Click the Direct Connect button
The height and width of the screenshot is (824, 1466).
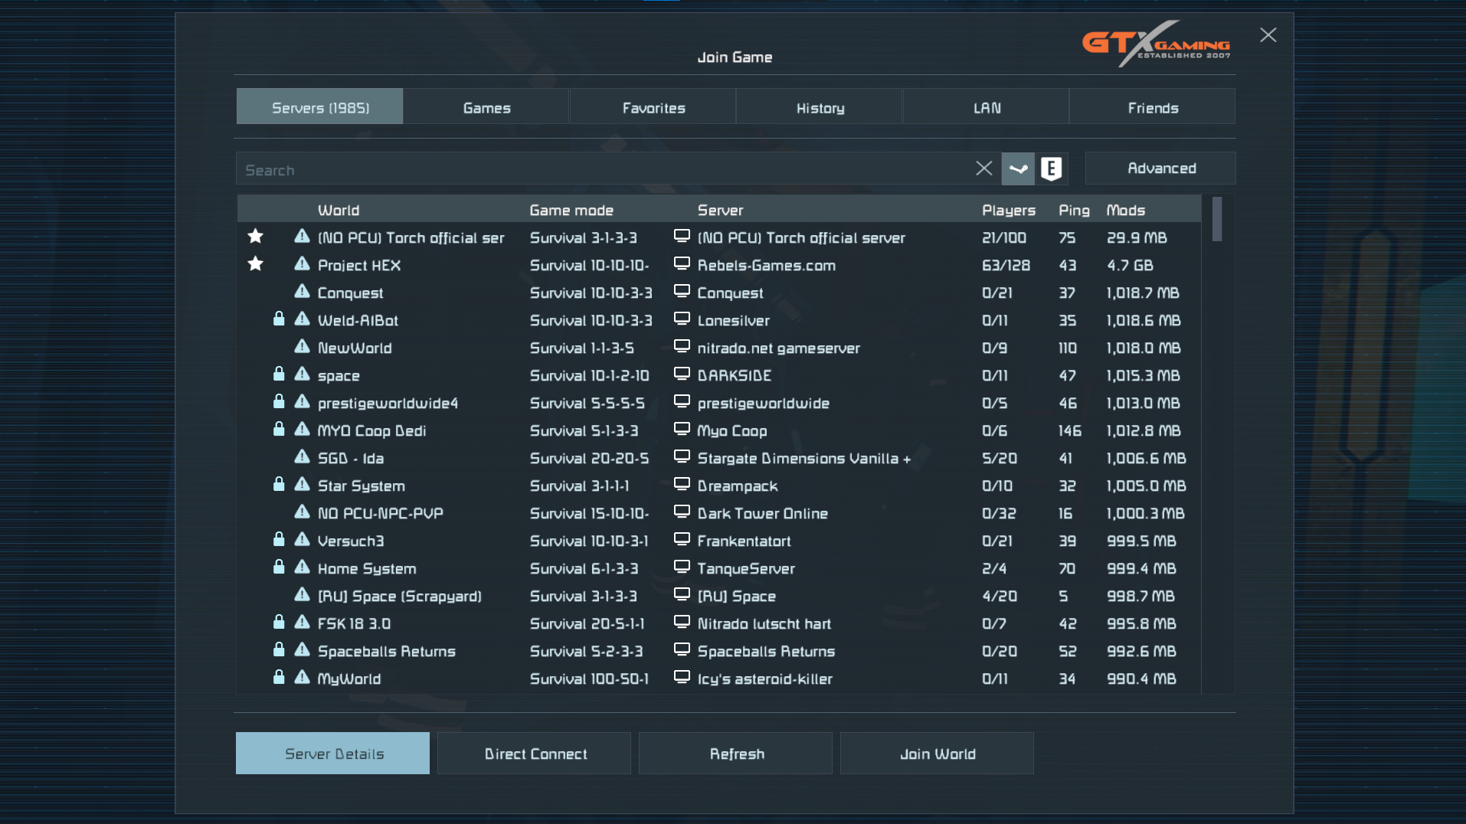(x=535, y=754)
